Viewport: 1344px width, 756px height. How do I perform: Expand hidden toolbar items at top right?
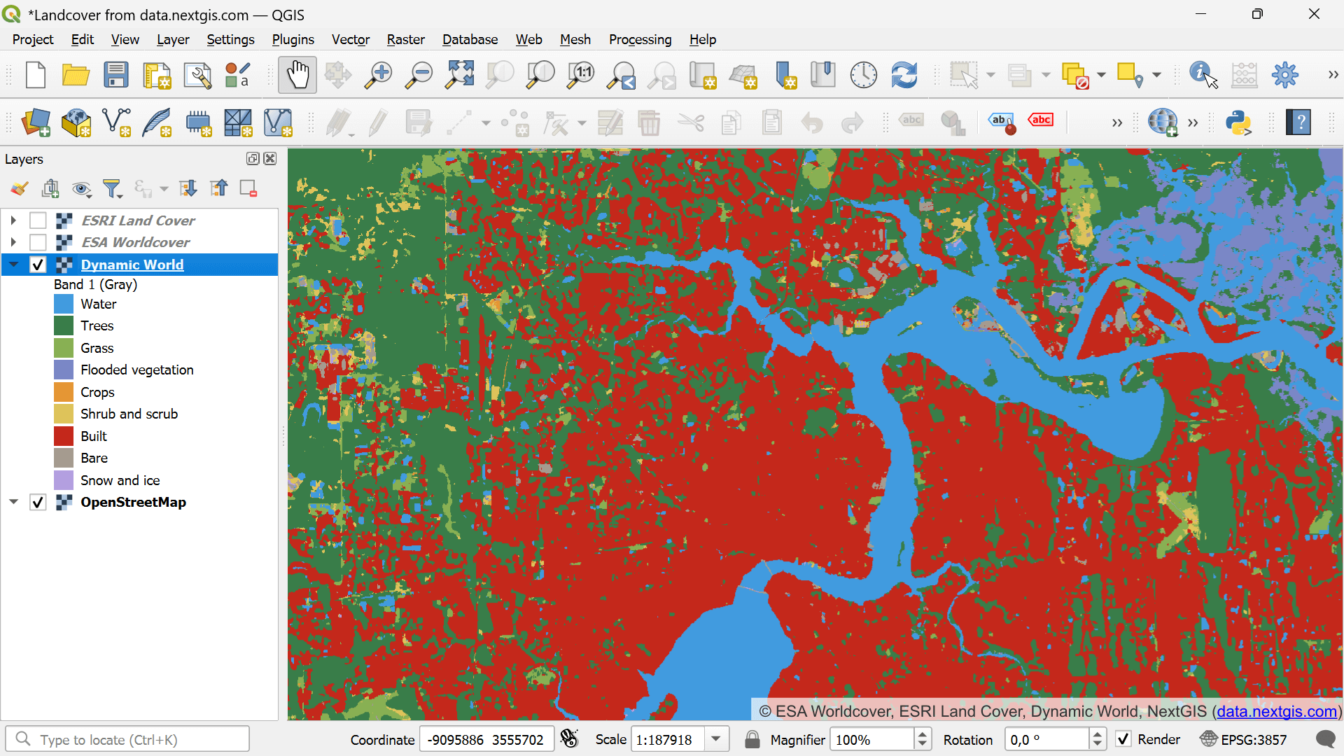1333,75
